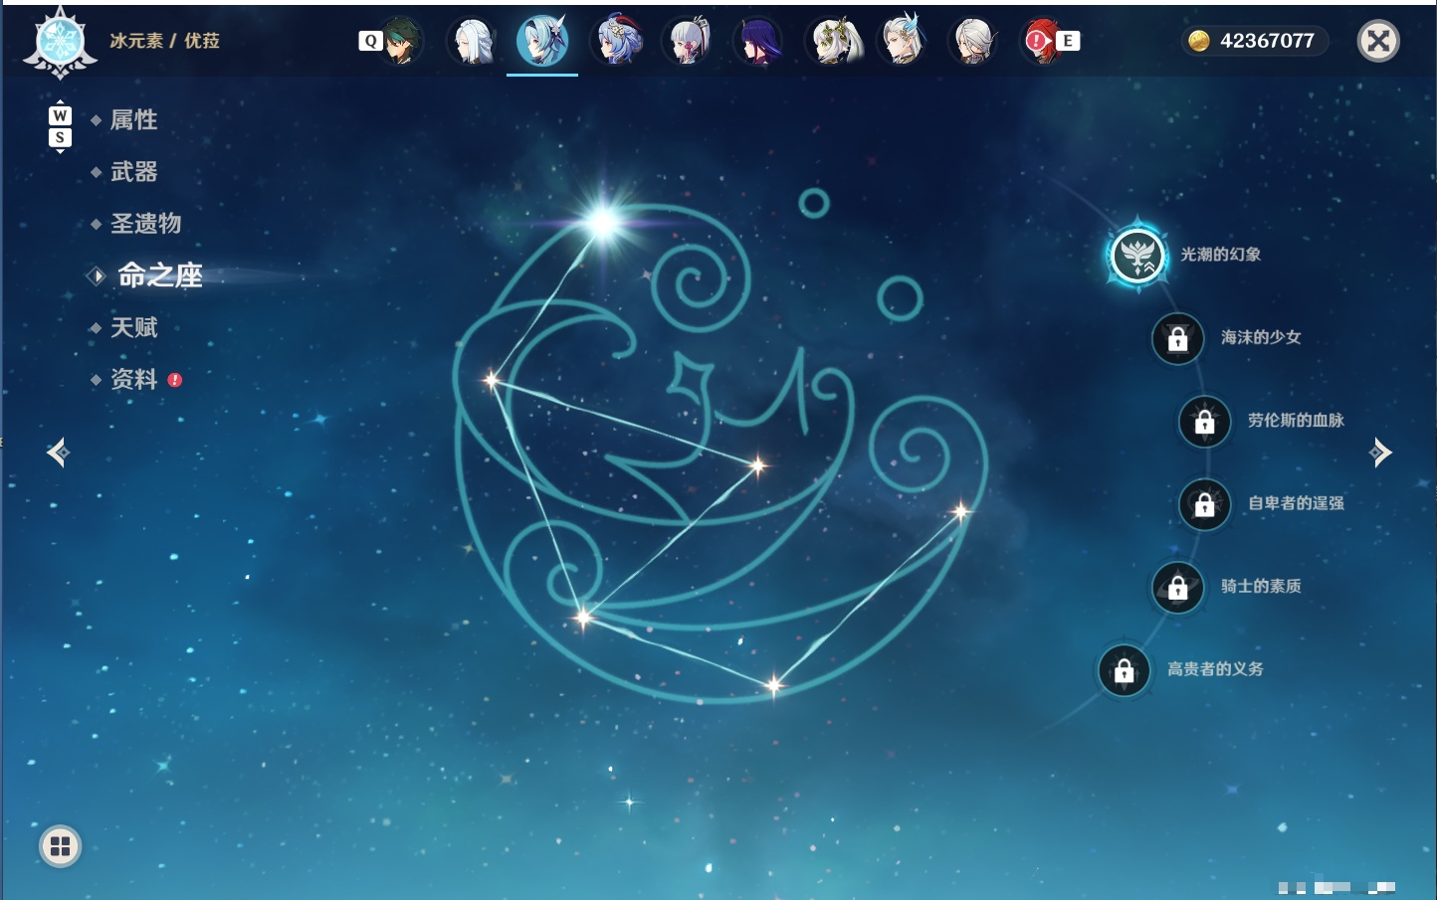This screenshot has width=1437, height=900.
Task: Click the locked 骑士的素质 constellation icon
Action: tap(1177, 588)
